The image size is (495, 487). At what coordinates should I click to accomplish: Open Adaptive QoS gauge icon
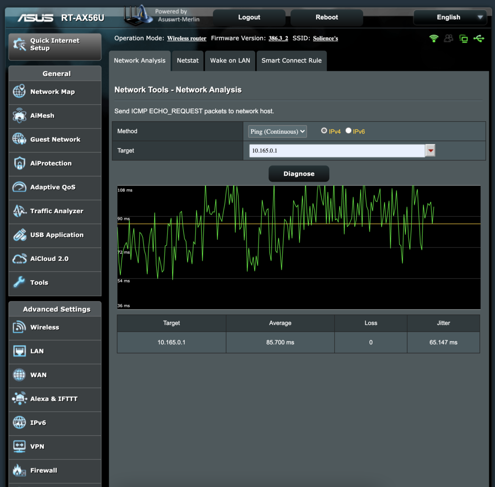[19, 187]
